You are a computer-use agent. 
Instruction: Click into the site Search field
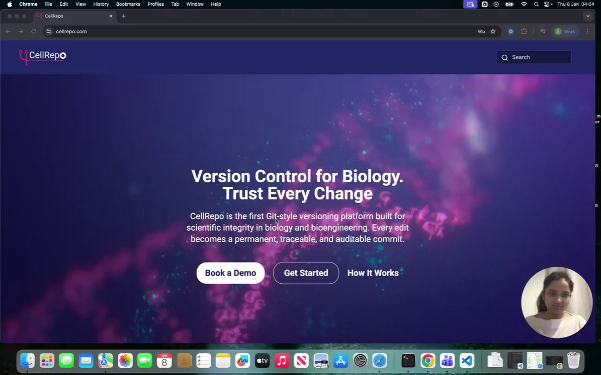534,57
